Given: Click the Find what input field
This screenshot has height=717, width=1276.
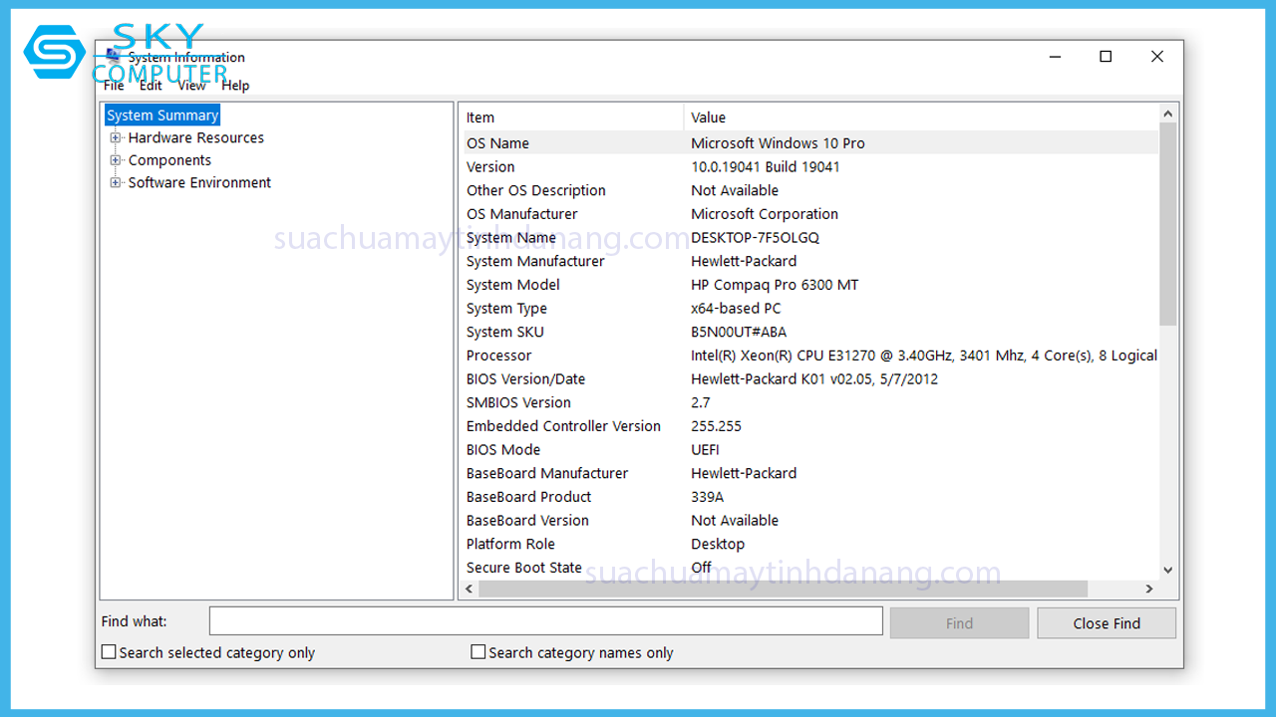Looking at the screenshot, I should tap(545, 621).
